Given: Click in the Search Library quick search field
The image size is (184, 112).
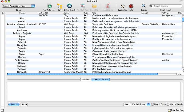Looking at the screenshot, I should pyautogui.click(x=166, y=6).
